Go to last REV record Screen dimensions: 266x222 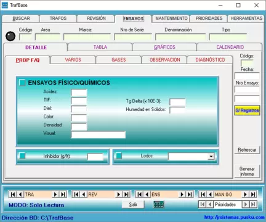click(126, 194)
